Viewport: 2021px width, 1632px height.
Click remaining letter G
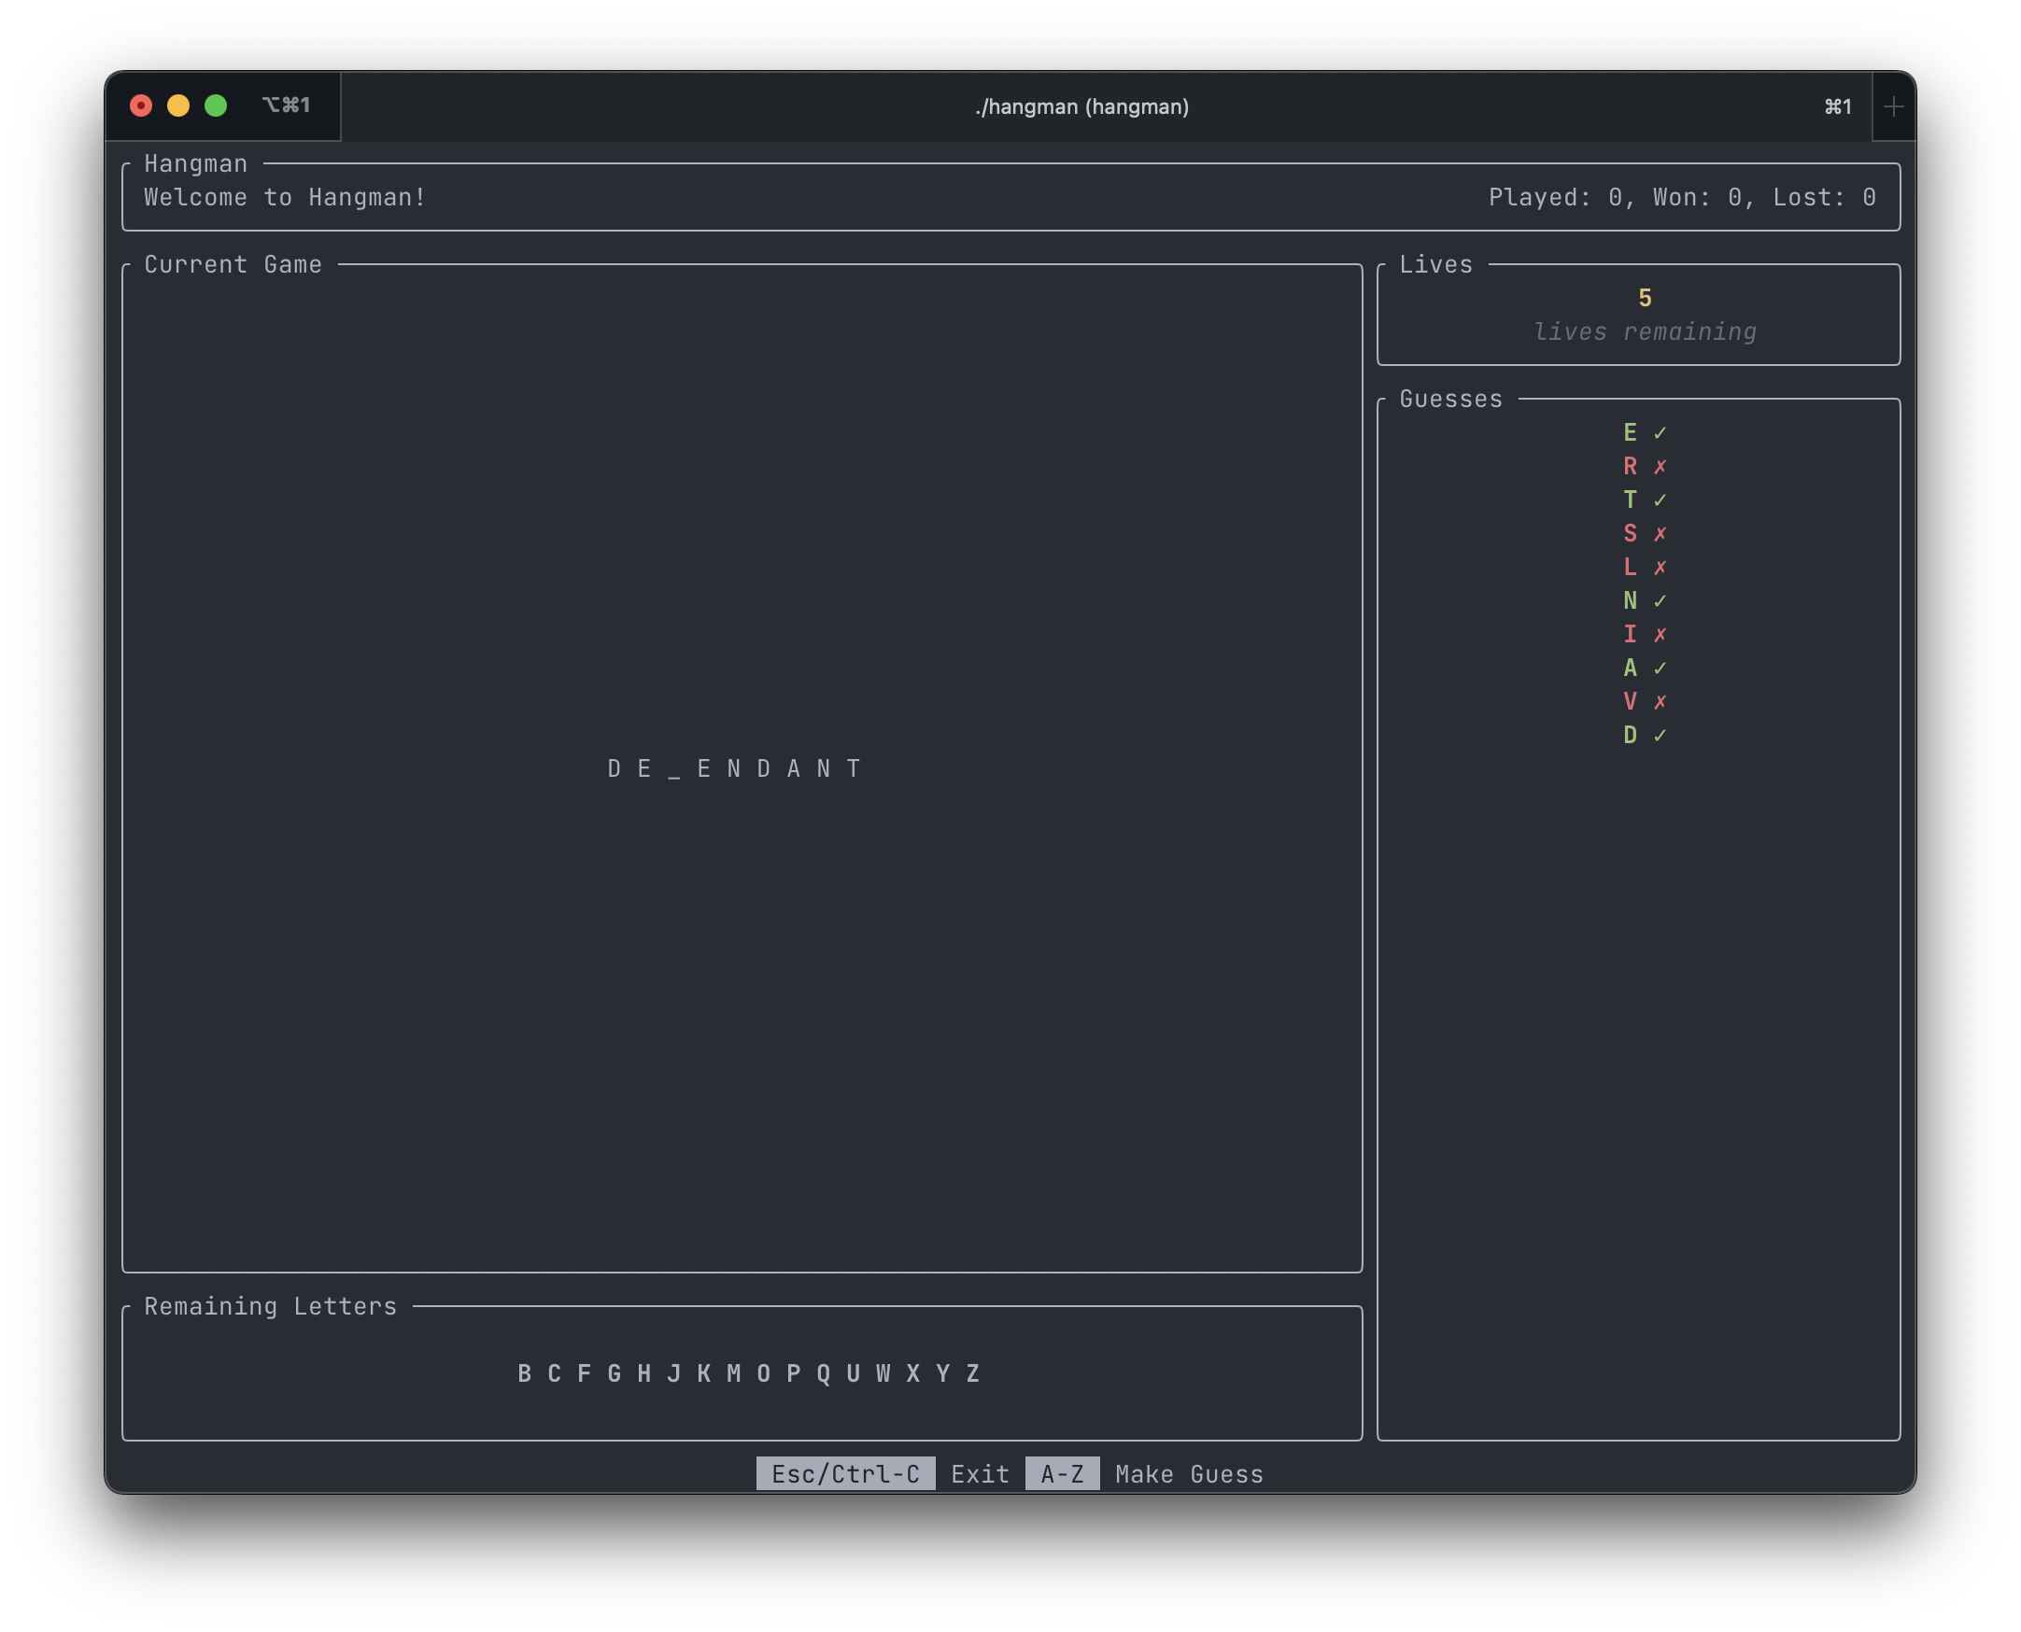[x=615, y=1373]
